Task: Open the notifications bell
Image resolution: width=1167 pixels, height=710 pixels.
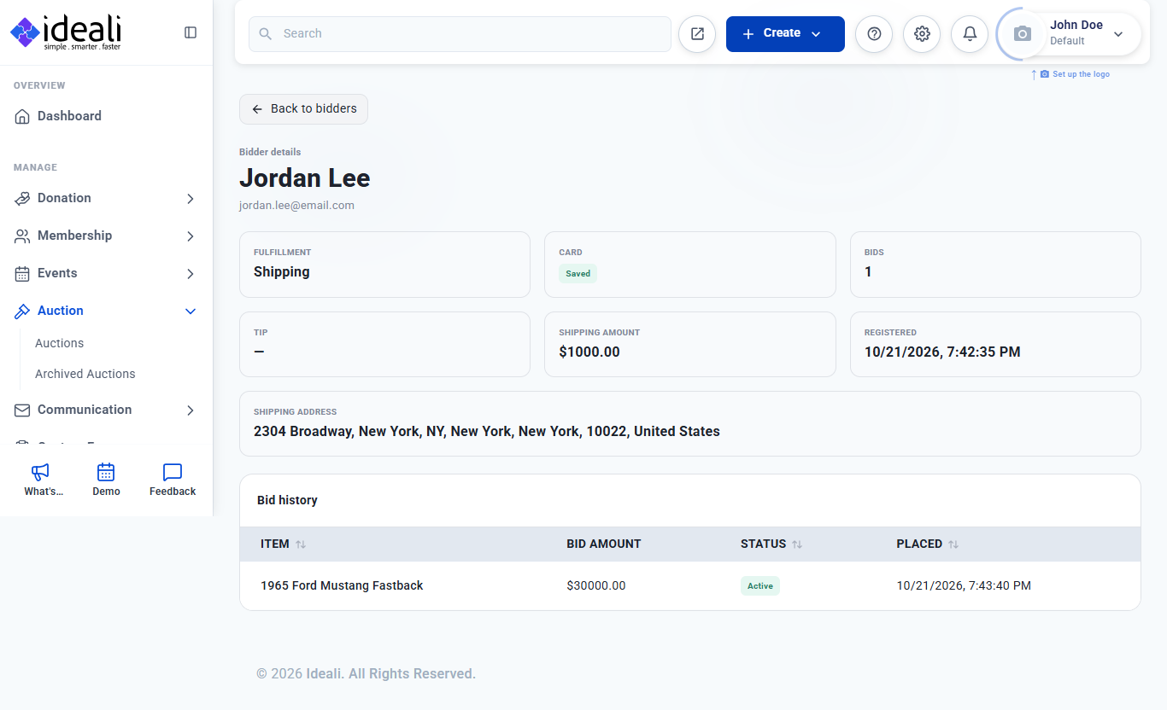Action: pos(970,34)
